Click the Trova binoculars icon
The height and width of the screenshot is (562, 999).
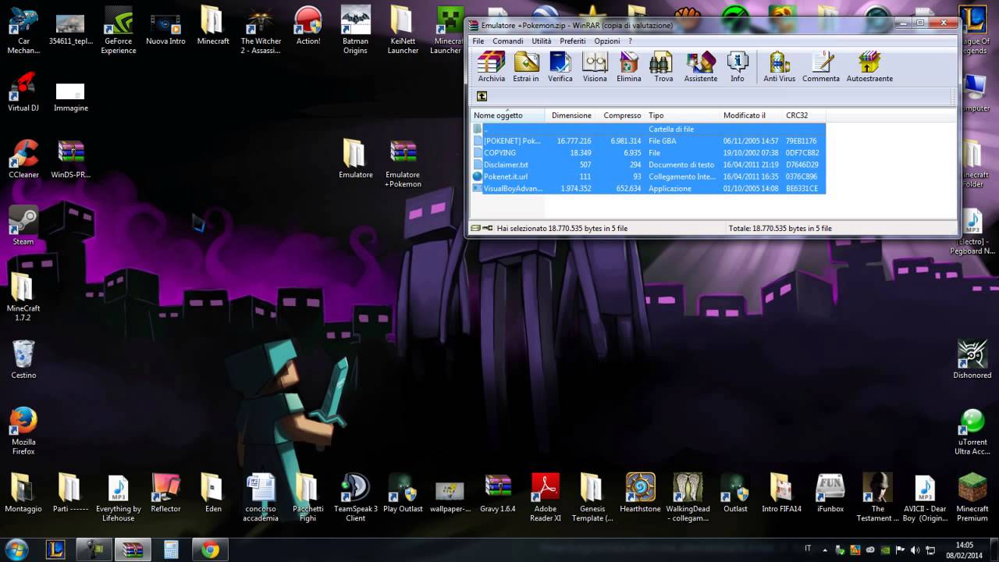pos(663,66)
